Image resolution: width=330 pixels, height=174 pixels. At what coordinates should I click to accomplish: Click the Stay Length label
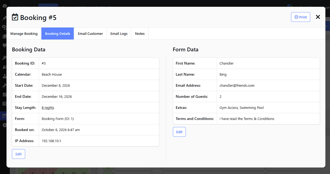coord(25,108)
